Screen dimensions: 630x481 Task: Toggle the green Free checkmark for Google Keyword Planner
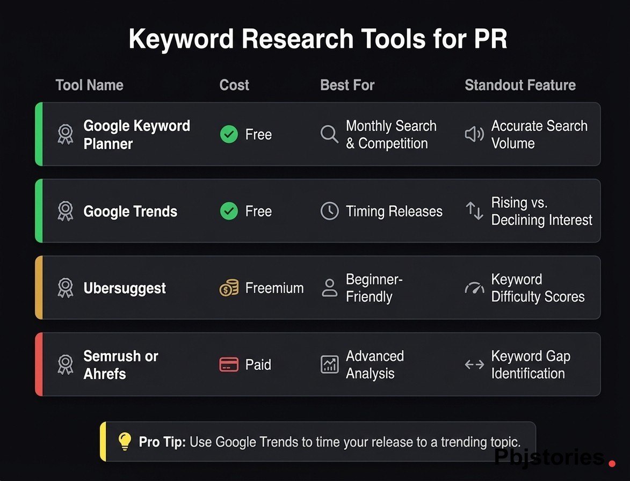tap(229, 134)
